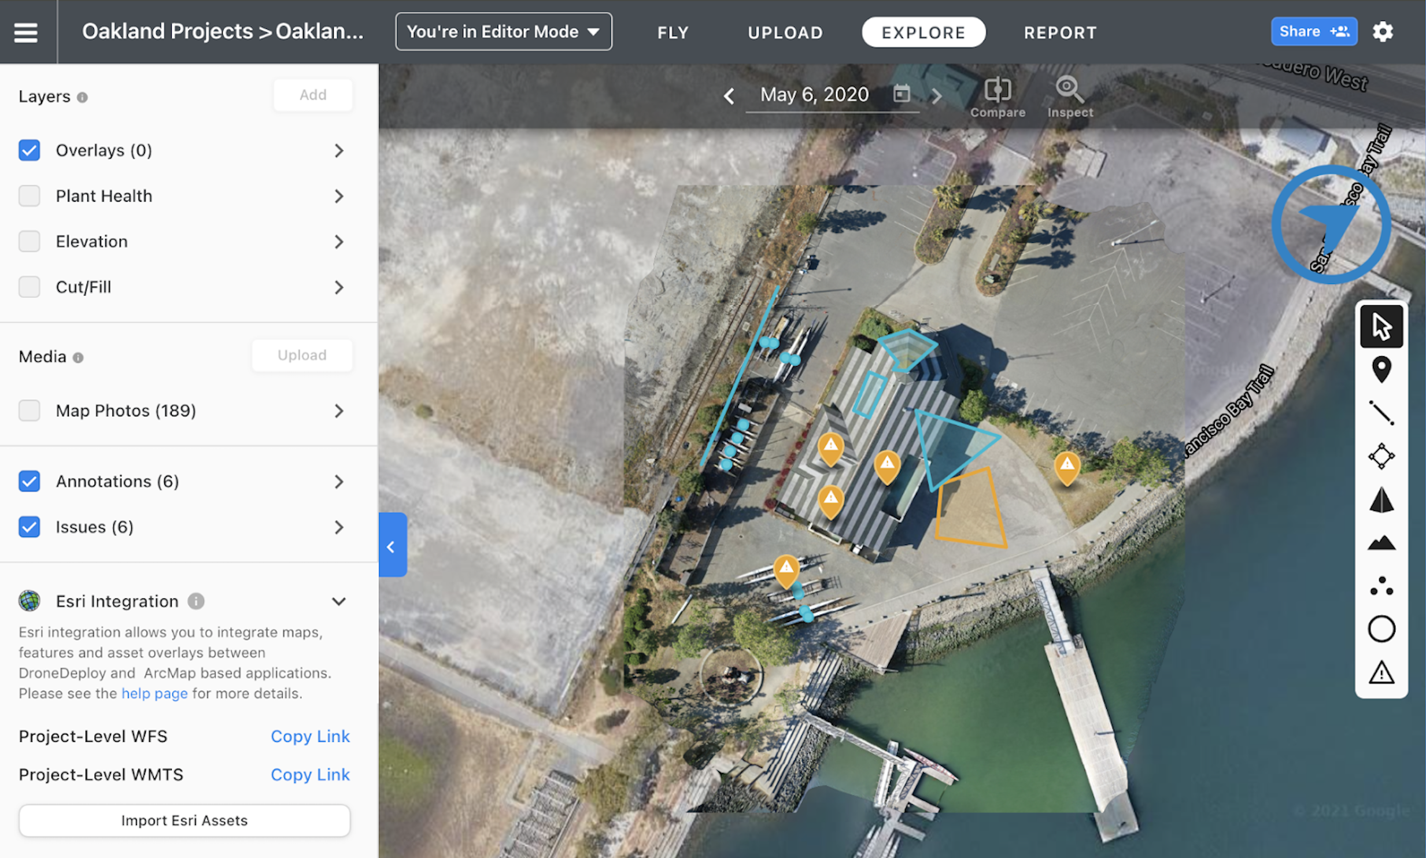Image resolution: width=1426 pixels, height=858 pixels.
Task: Uncheck the Issues (6) checkbox
Action: click(x=29, y=527)
